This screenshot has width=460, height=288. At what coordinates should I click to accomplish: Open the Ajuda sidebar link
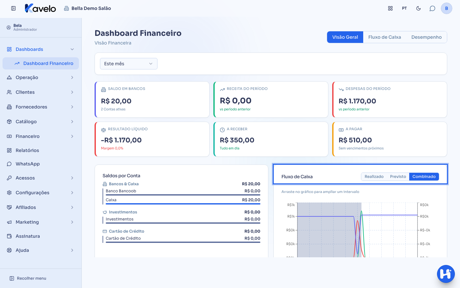coord(41,250)
